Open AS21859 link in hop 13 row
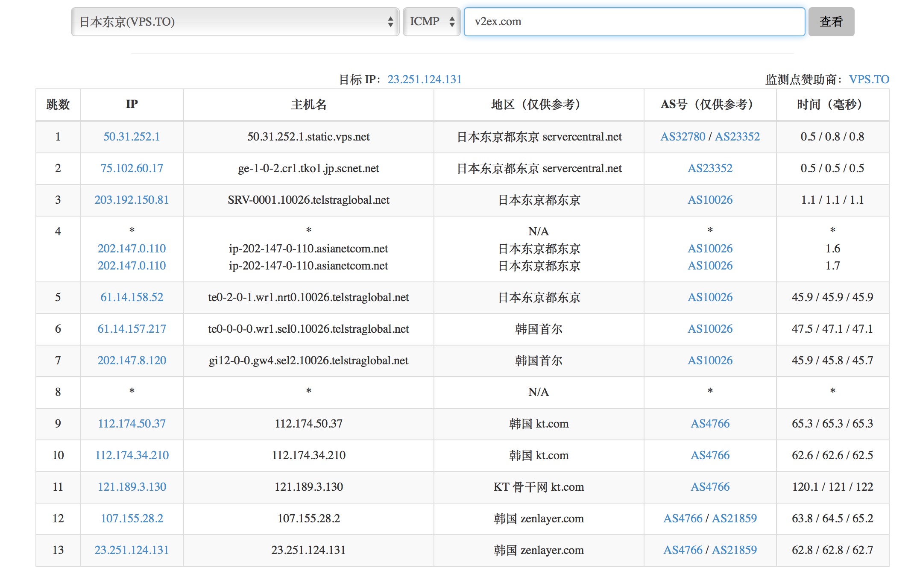 [x=734, y=550]
